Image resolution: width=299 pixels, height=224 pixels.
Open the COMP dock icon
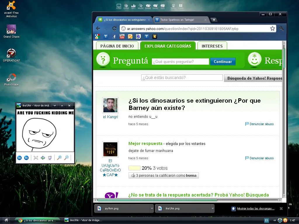click(x=119, y=6)
